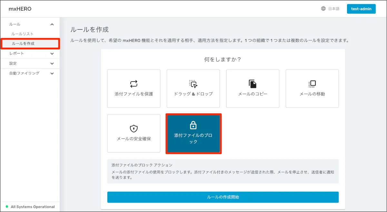The height and width of the screenshot is (212, 387).
Task: Click All Systems Operational status text
Action: (x=33, y=207)
